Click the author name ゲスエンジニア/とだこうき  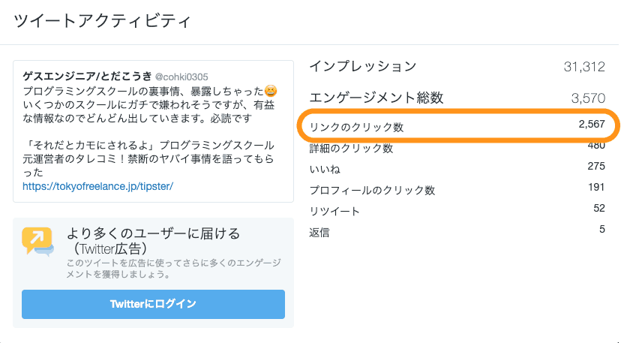click(87, 77)
